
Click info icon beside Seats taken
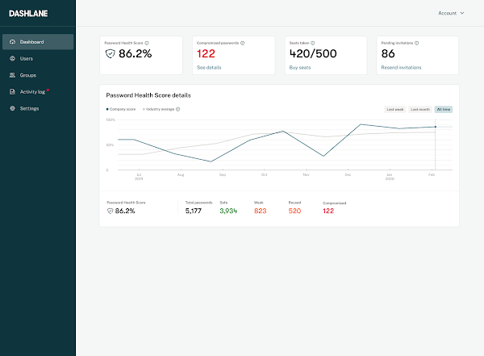coord(313,43)
